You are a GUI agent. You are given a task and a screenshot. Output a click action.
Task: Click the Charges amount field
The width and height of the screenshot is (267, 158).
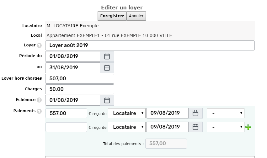tap(80, 89)
